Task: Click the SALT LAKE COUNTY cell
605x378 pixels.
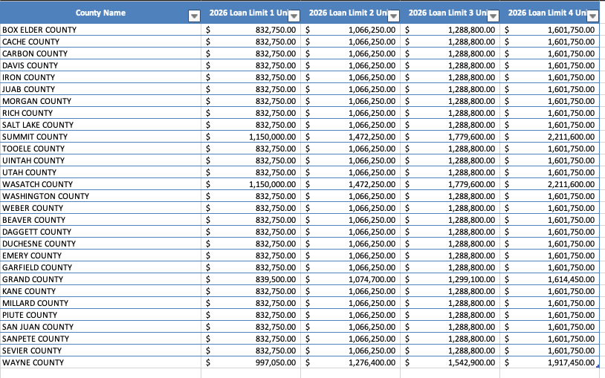Action: click(38, 125)
